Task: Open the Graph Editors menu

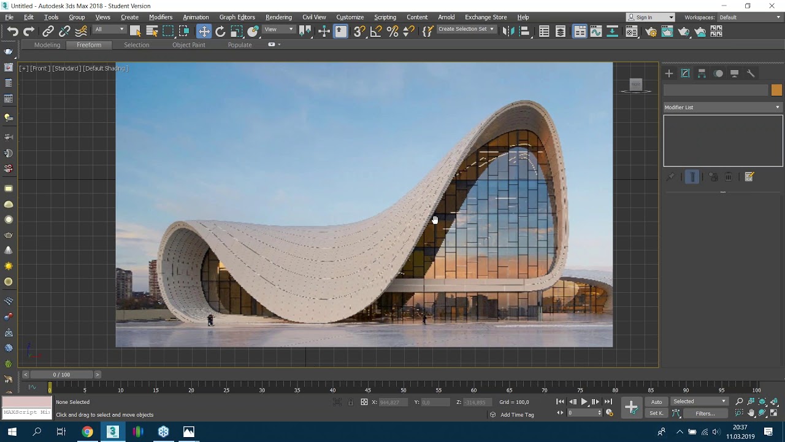Action: pos(237,17)
